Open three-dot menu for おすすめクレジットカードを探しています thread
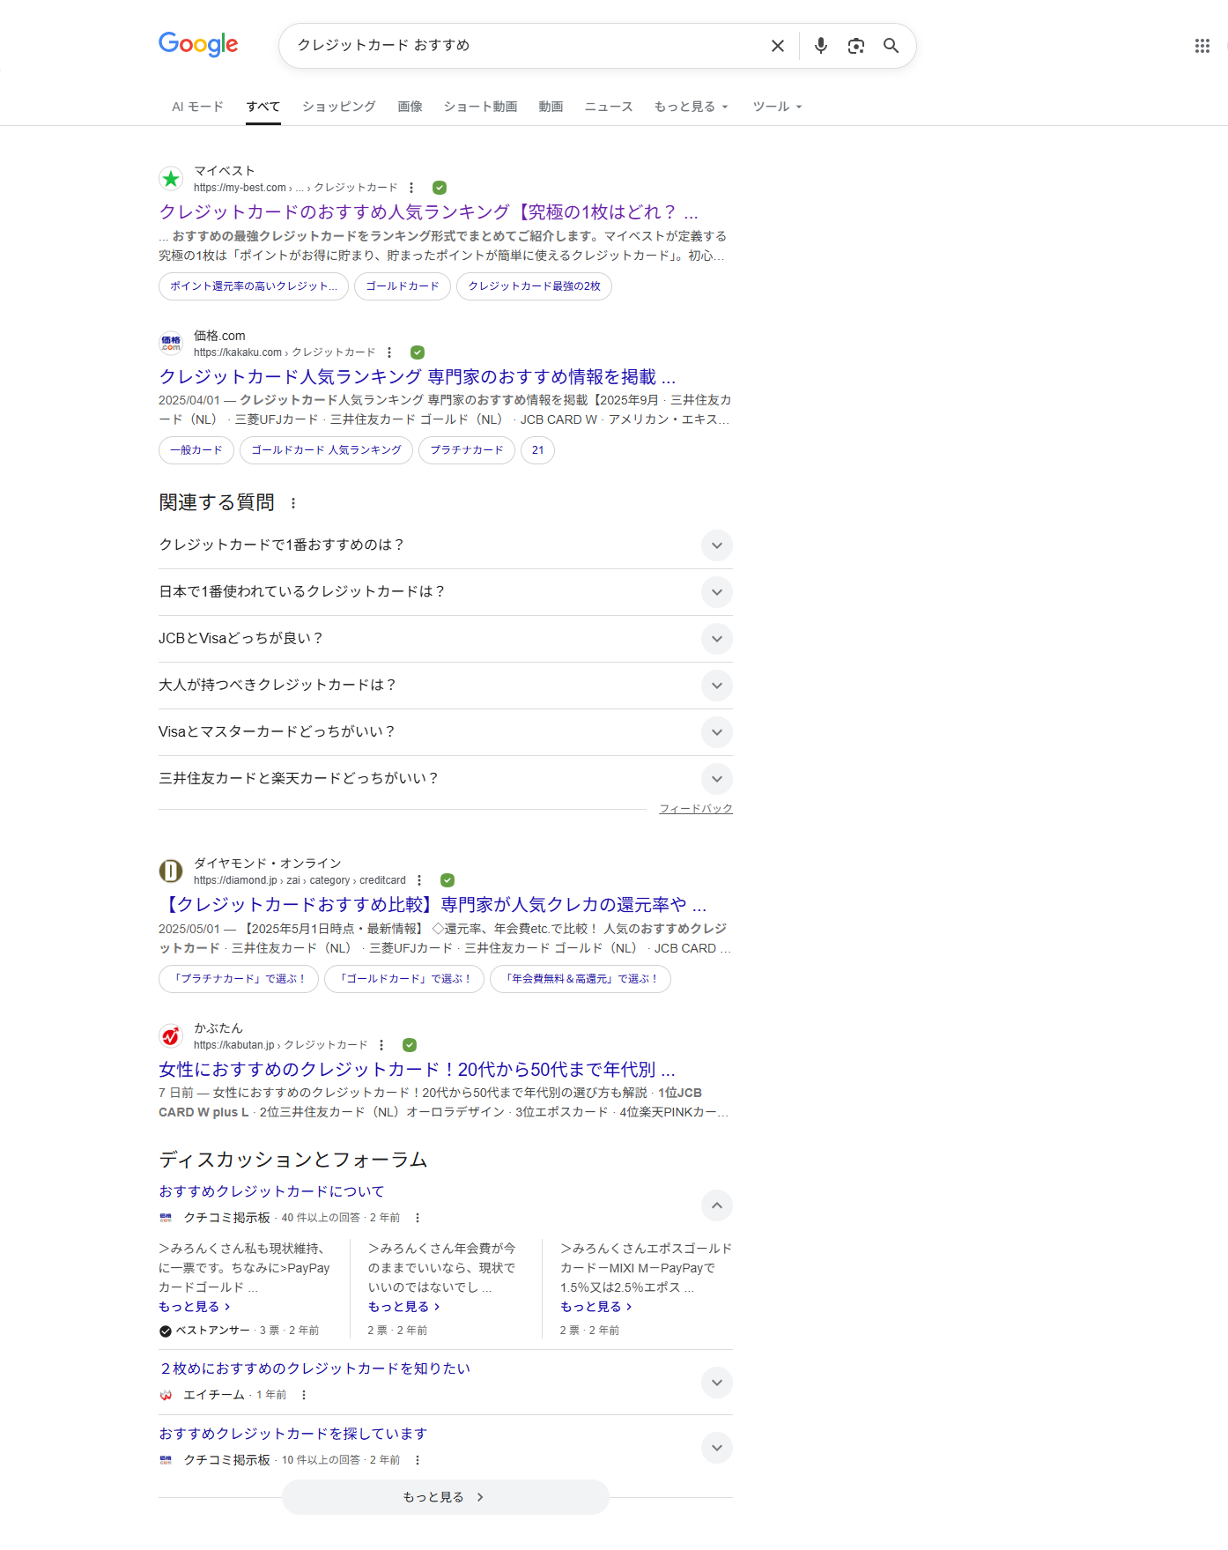The image size is (1228, 1550). [418, 1460]
